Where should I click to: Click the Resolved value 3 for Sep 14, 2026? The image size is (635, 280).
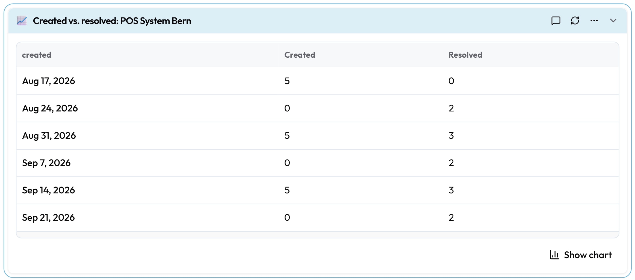451,190
